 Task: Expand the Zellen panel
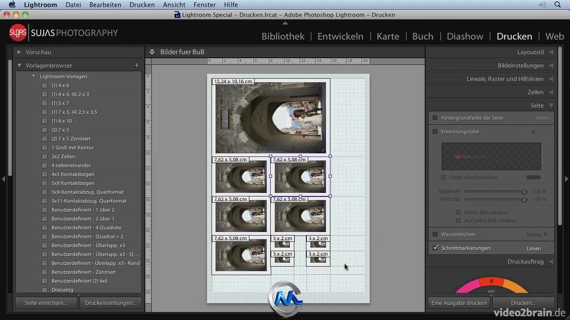(x=551, y=92)
